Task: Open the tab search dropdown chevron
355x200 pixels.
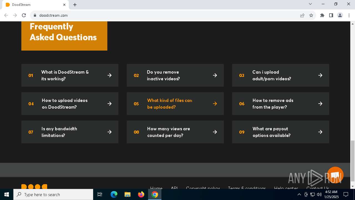Action: pos(310,4)
